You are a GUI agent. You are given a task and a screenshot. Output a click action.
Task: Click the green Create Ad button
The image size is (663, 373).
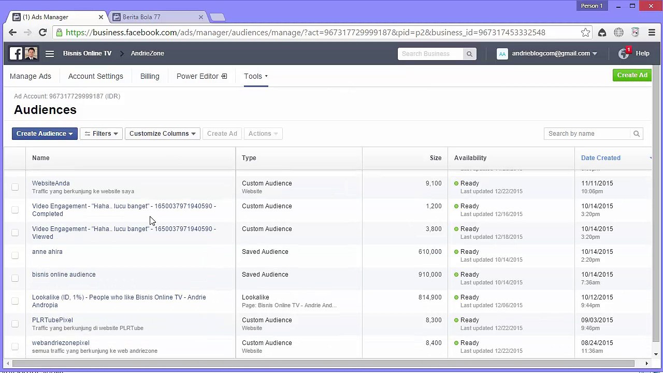click(x=632, y=75)
